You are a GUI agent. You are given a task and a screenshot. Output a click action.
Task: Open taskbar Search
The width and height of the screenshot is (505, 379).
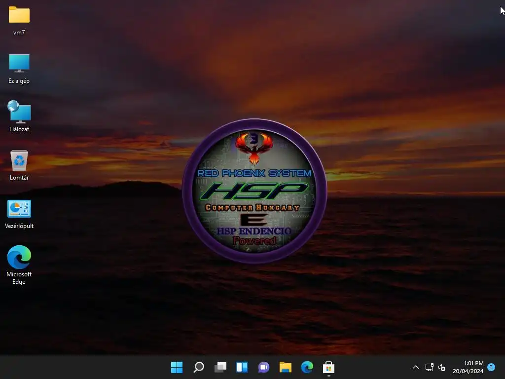(199, 367)
